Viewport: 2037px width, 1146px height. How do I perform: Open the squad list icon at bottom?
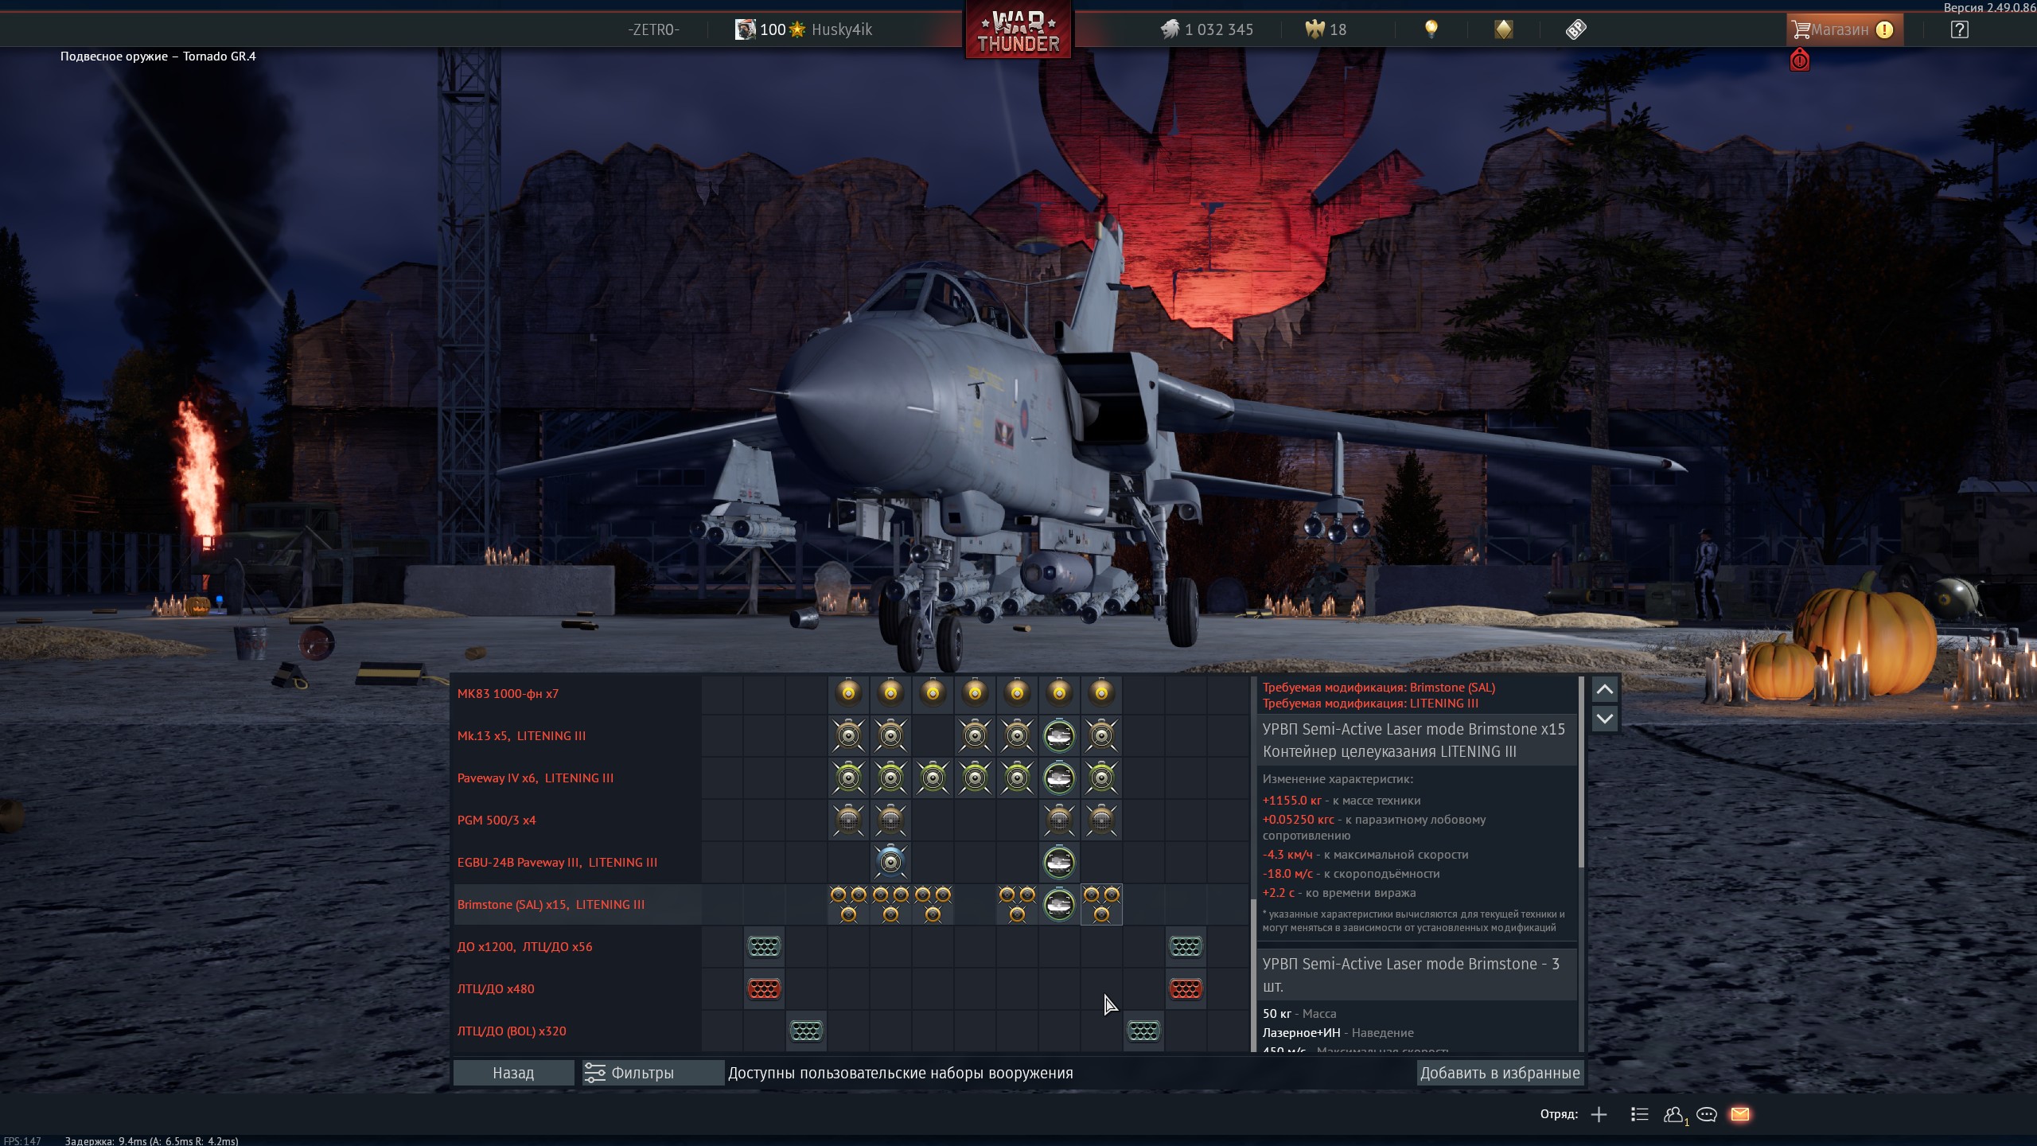point(1639,1114)
